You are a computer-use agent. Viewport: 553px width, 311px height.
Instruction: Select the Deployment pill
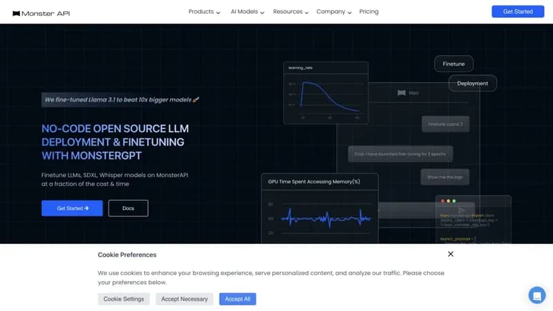pyautogui.click(x=472, y=83)
